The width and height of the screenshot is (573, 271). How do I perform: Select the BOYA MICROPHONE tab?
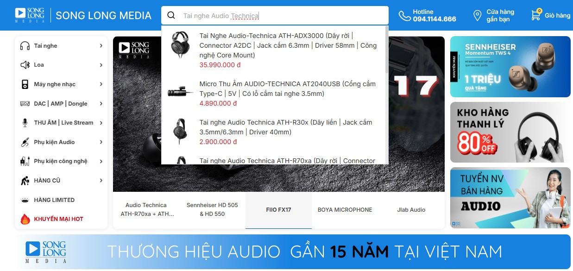tap(345, 209)
